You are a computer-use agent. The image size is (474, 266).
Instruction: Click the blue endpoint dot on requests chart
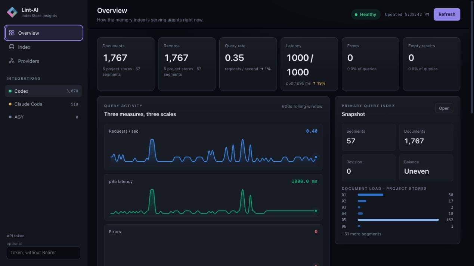tap(316, 157)
